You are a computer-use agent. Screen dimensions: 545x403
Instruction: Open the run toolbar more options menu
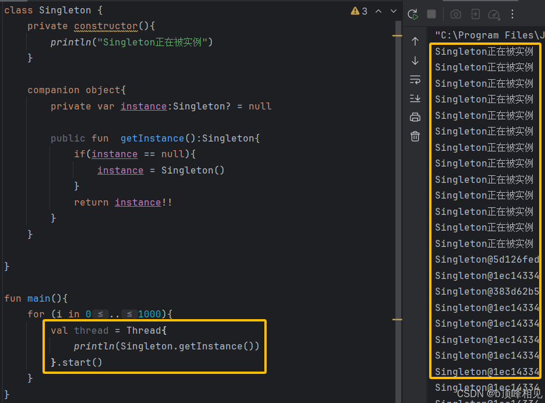coord(512,15)
